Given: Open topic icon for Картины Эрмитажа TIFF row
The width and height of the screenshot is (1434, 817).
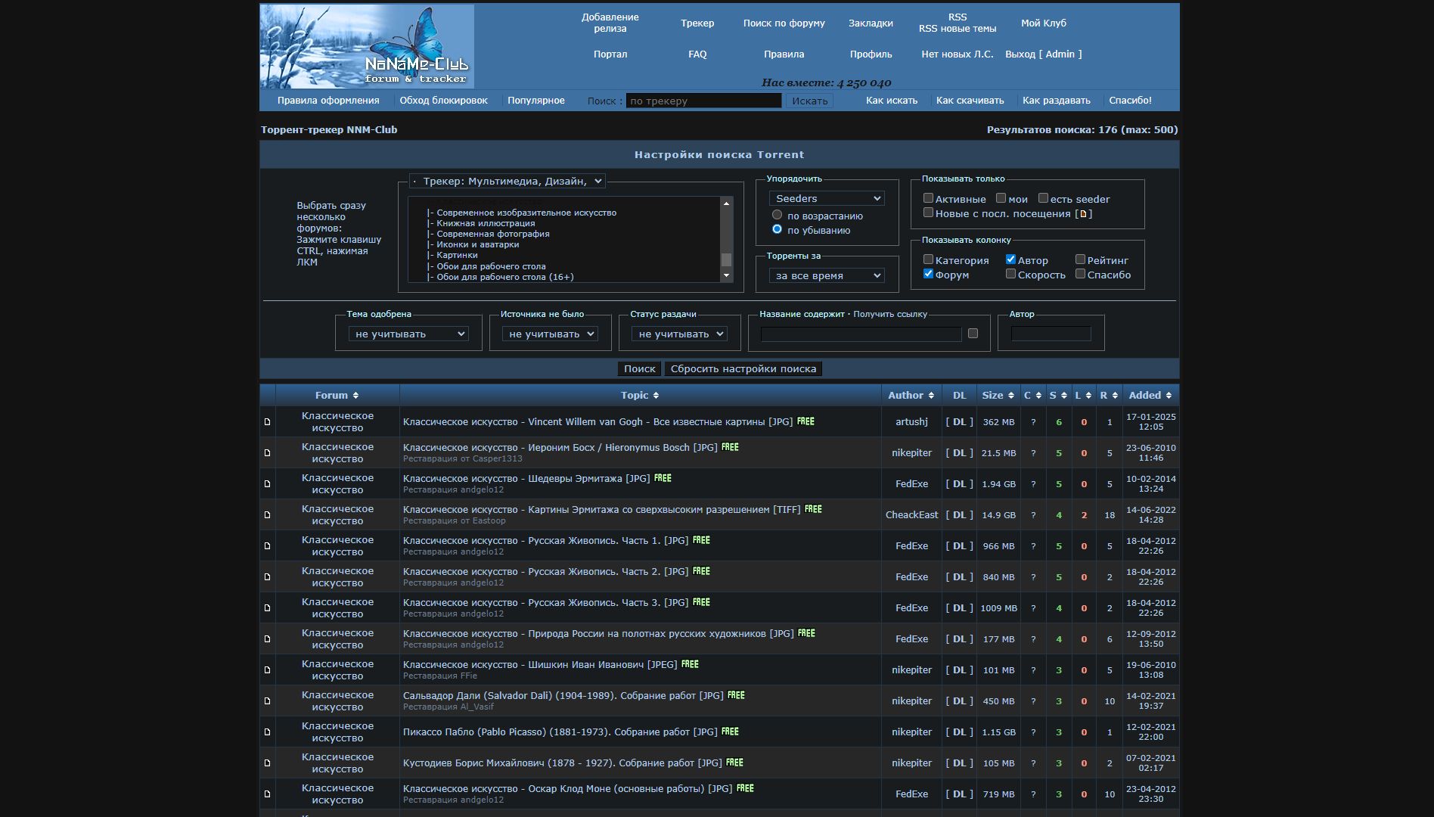Looking at the screenshot, I should [x=267, y=515].
